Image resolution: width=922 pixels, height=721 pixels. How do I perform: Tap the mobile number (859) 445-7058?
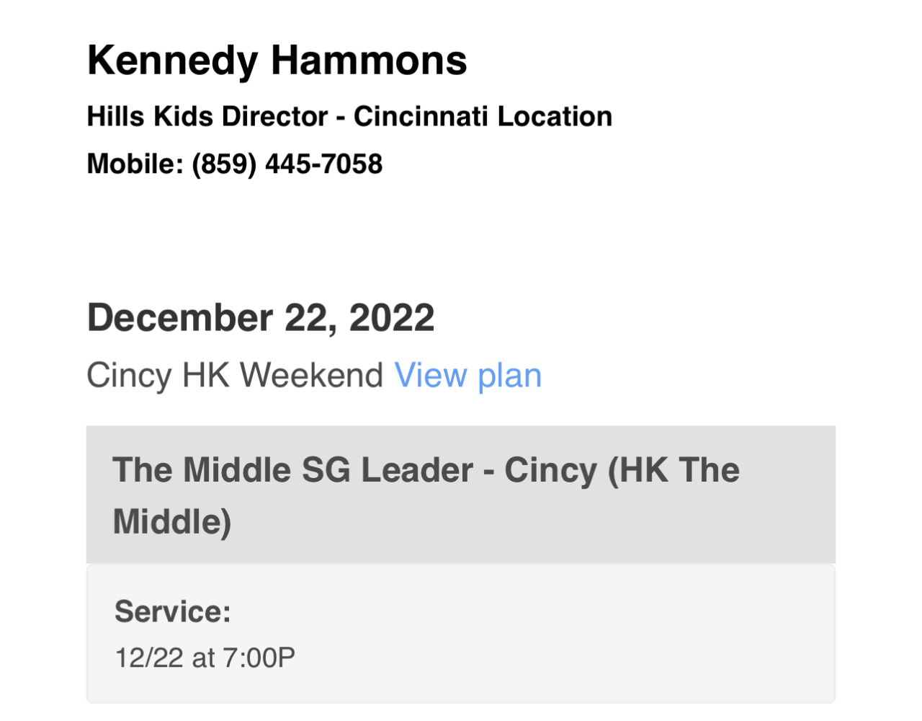(x=287, y=164)
